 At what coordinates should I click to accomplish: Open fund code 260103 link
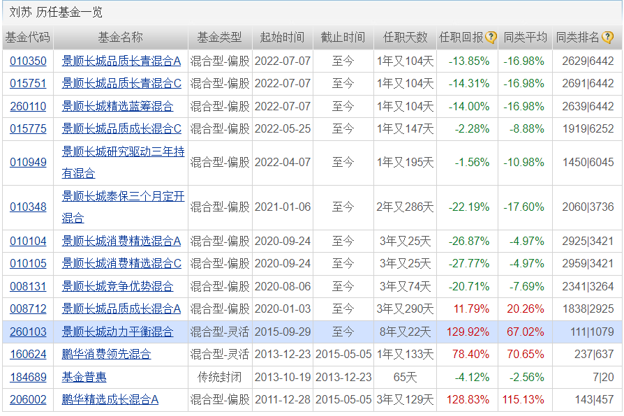[x=28, y=332]
